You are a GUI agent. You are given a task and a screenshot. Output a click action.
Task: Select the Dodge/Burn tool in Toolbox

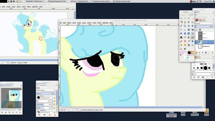(185, 49)
